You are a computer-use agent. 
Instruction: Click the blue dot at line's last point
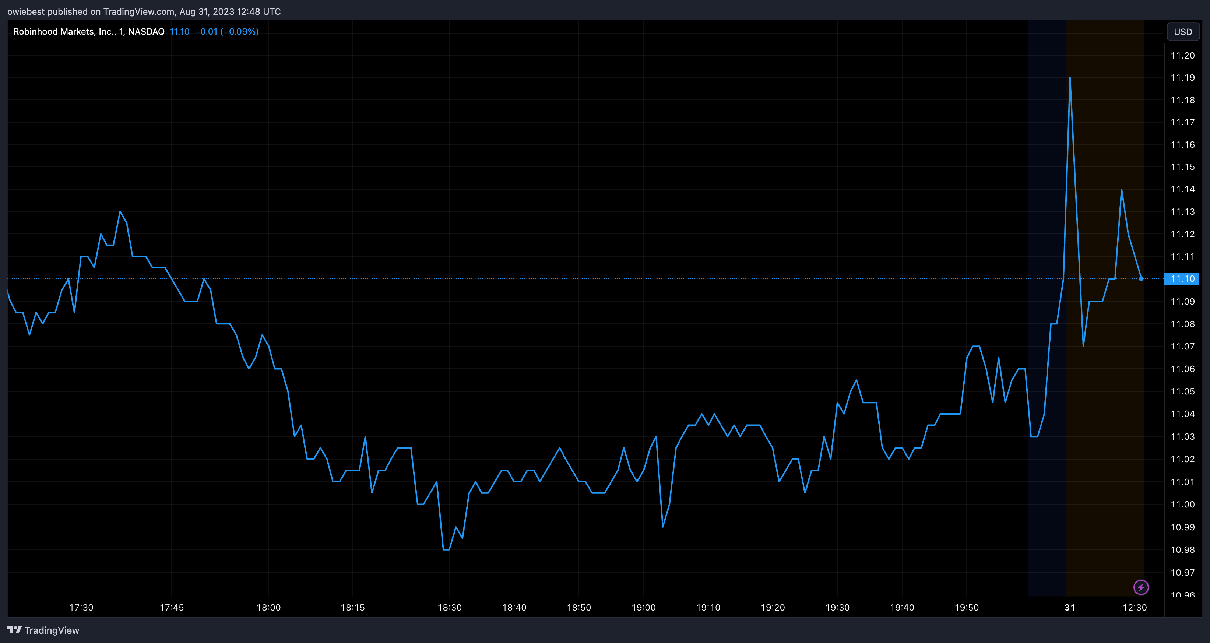coord(1141,279)
